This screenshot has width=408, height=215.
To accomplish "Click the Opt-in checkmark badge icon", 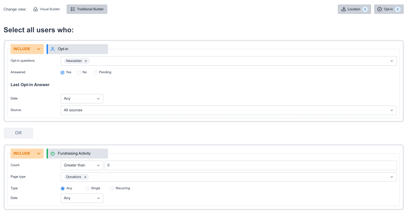I will pyautogui.click(x=380, y=9).
